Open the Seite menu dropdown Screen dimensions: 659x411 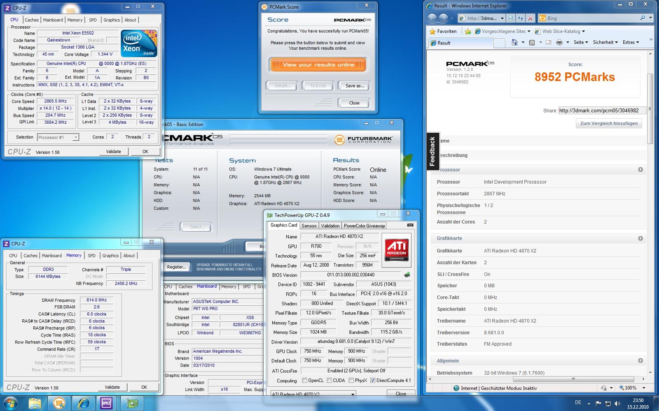[x=581, y=42]
